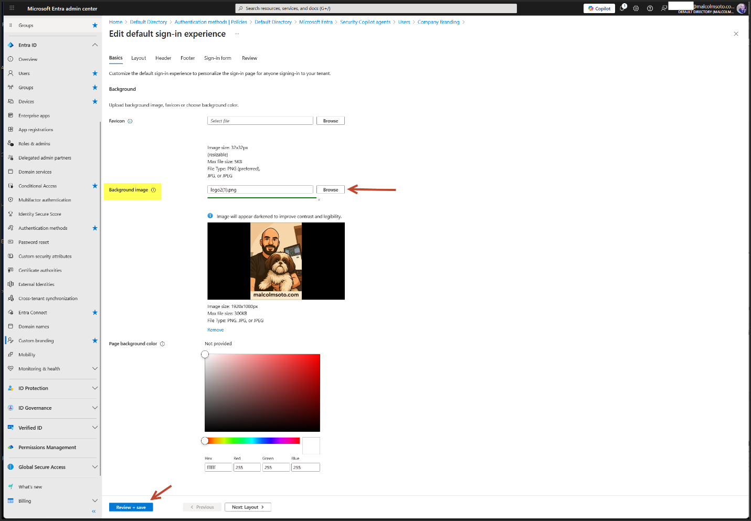The width and height of the screenshot is (751, 521).
Task: Click Remove link under background image
Action: (x=215, y=330)
